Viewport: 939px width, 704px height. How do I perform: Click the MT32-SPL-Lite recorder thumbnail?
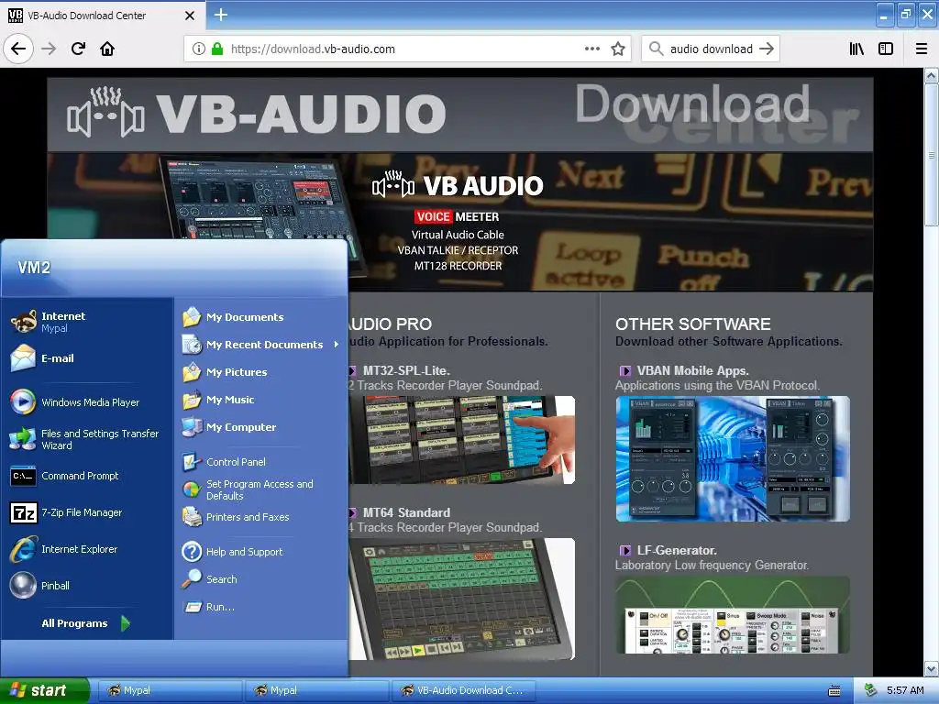[461, 440]
